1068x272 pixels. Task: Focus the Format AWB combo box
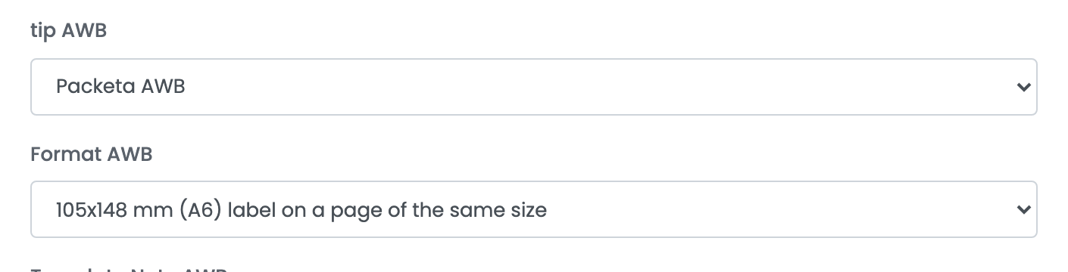pyautogui.click(x=533, y=209)
